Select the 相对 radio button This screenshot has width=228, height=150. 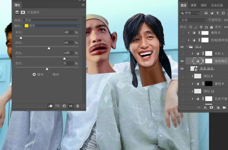[34, 74]
